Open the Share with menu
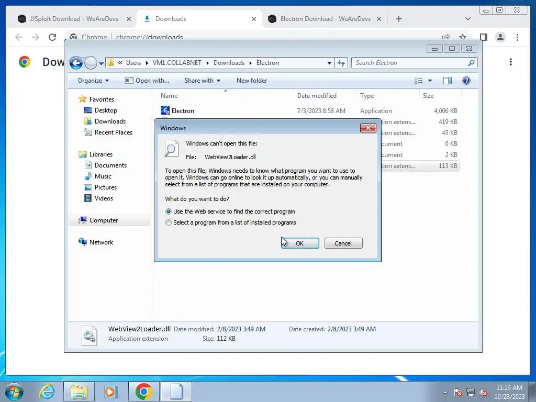This screenshot has width=536, height=402. [x=203, y=81]
